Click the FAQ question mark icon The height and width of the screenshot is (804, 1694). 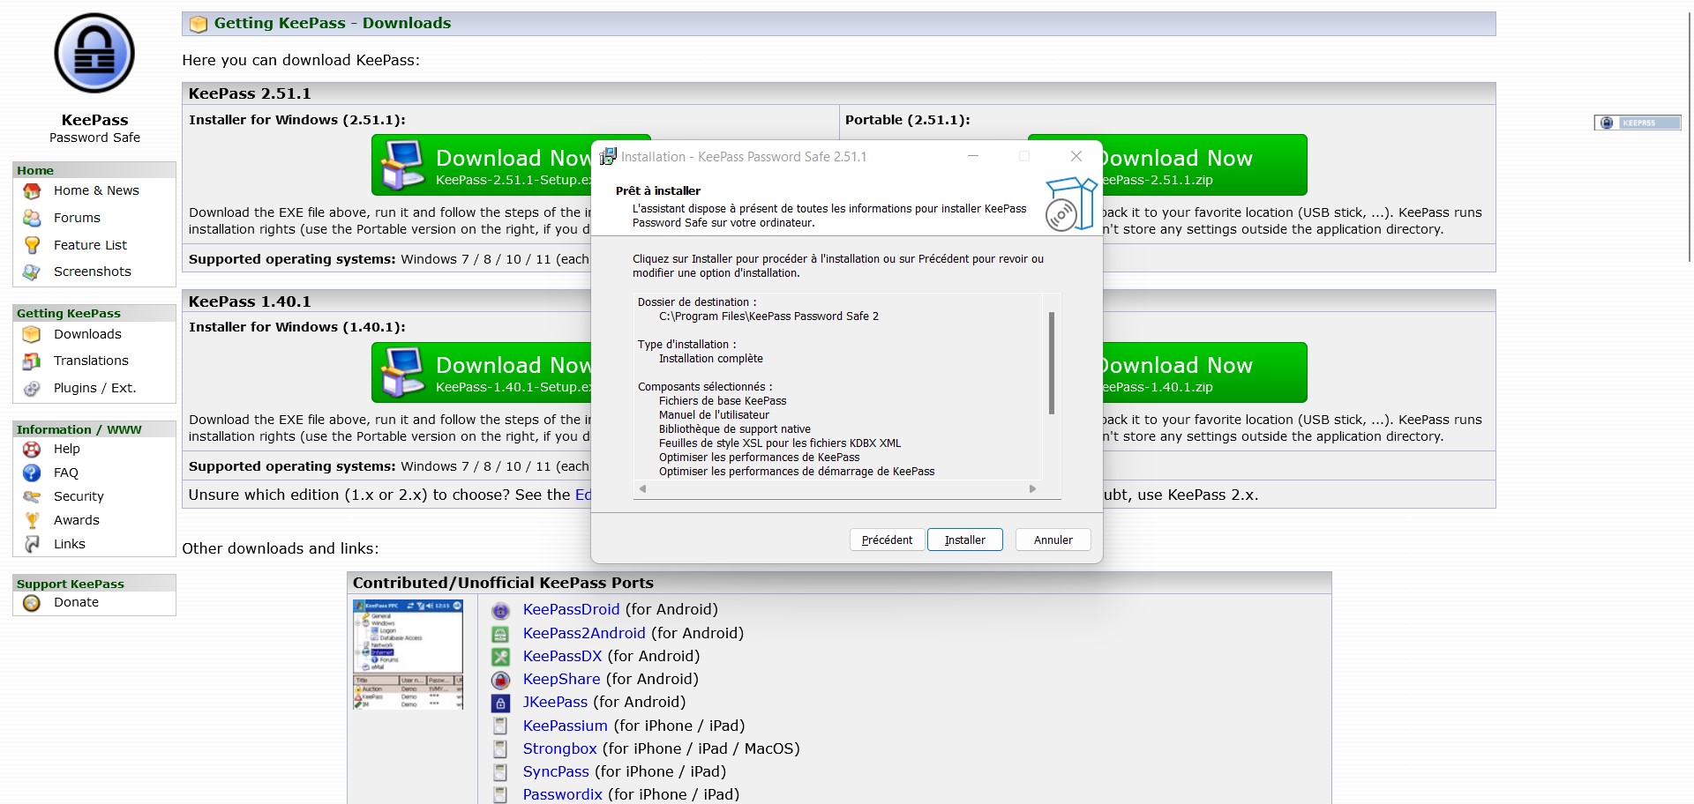(33, 473)
